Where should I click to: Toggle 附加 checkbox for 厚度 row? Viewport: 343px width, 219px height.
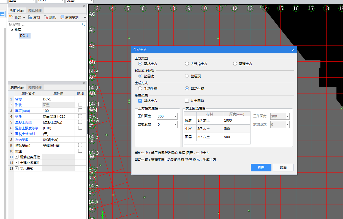click(80, 110)
